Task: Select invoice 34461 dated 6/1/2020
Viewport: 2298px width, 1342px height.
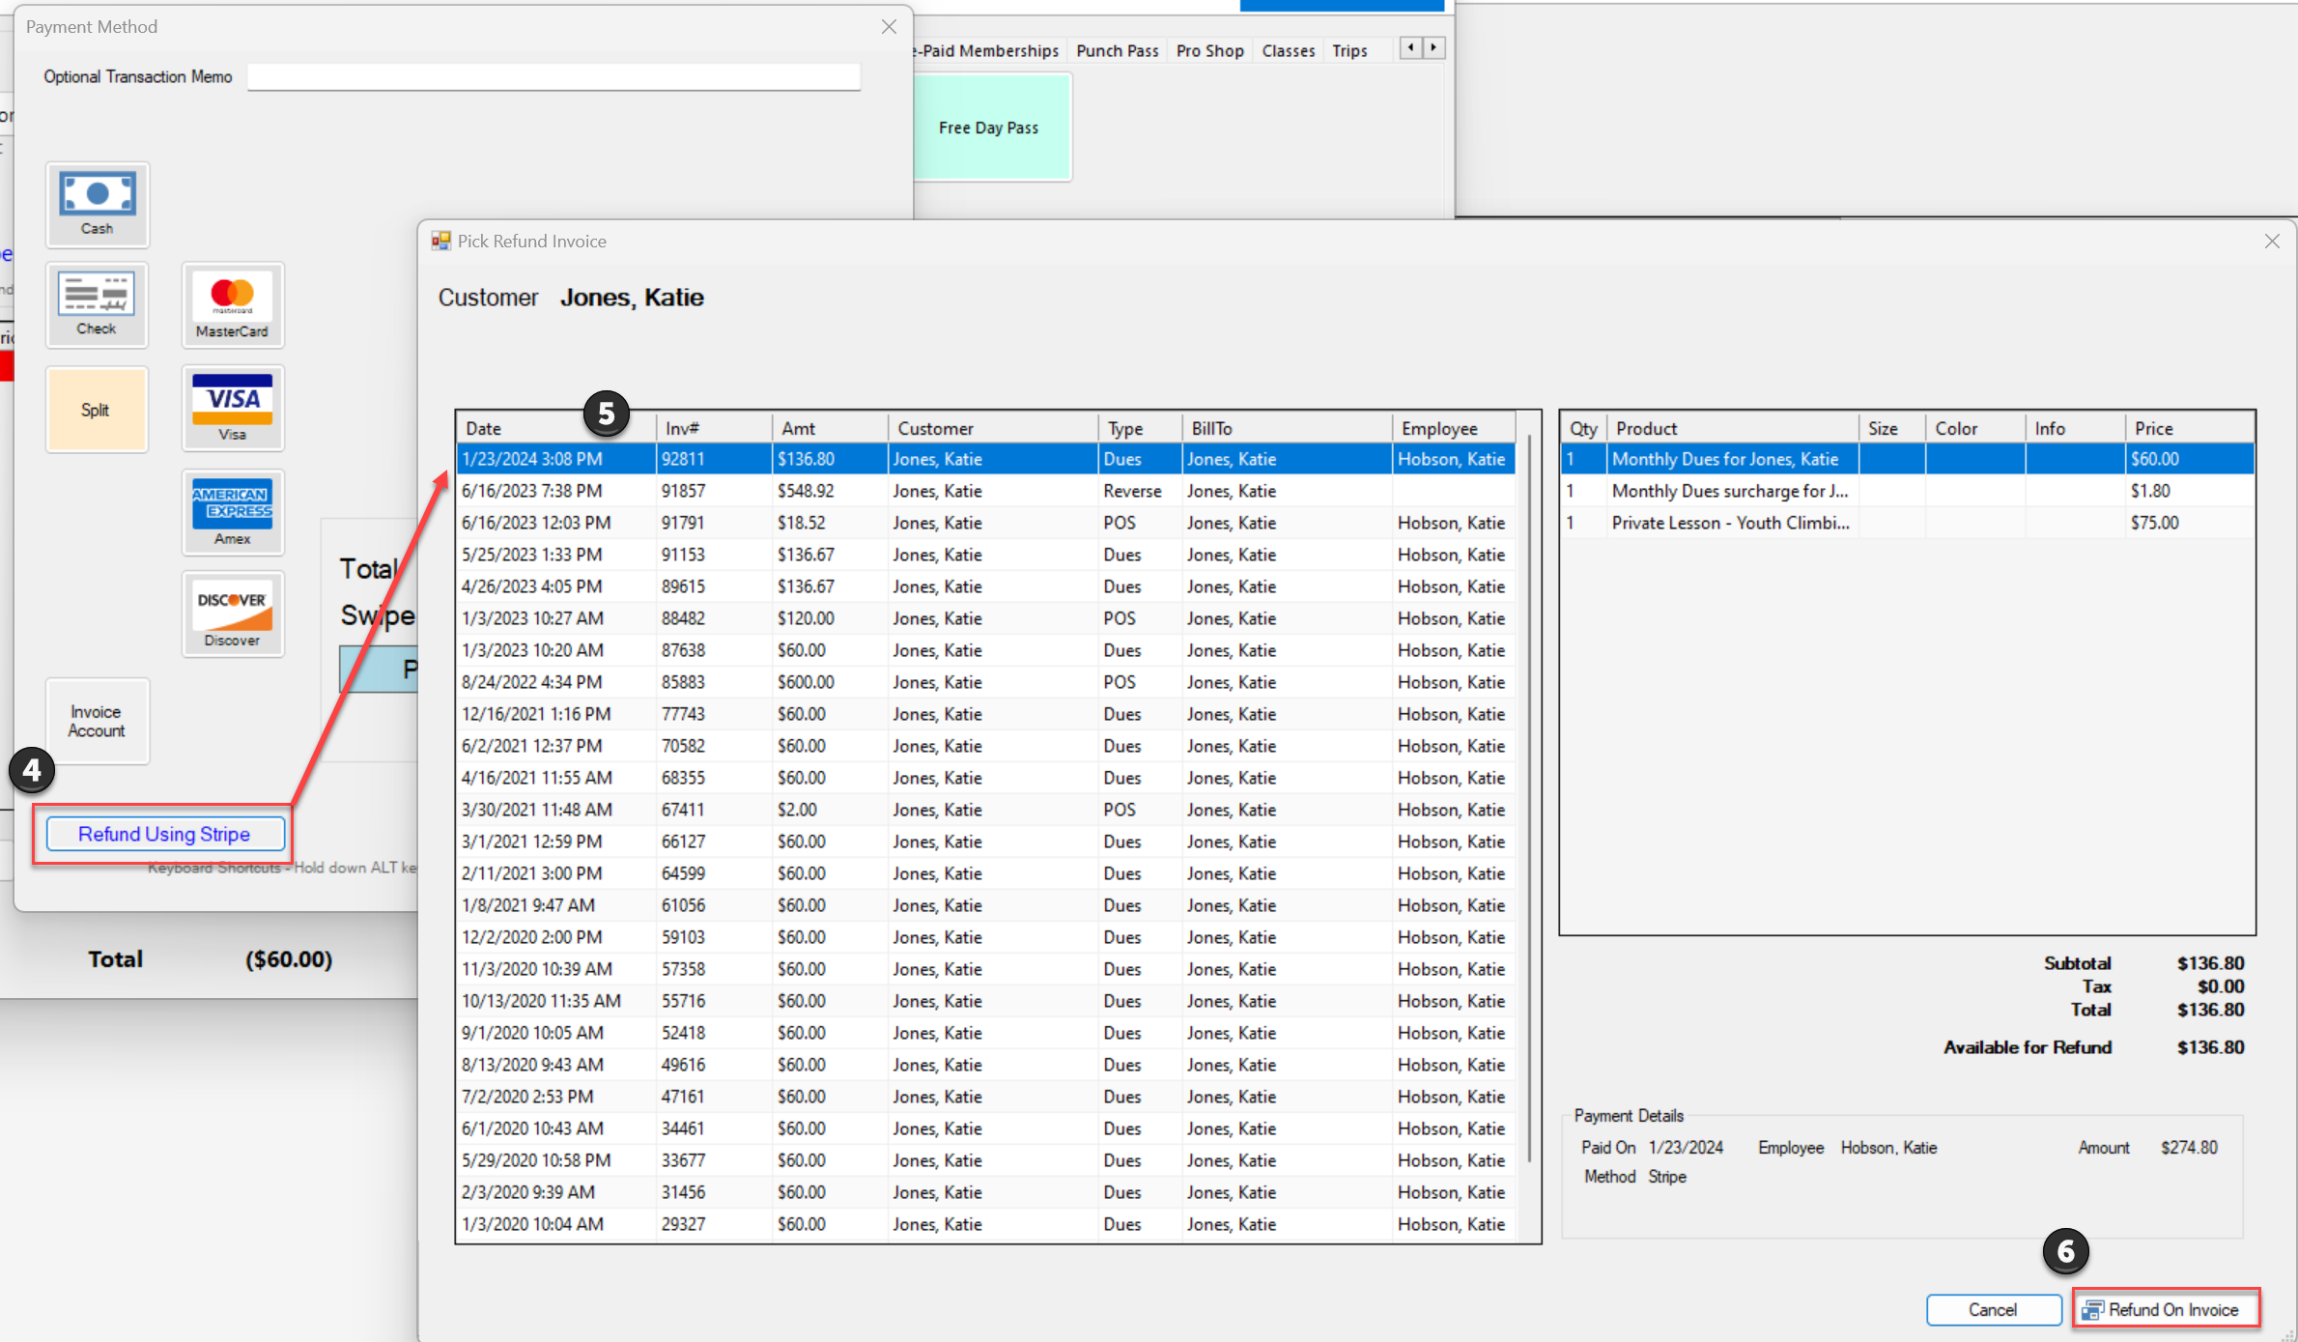Action: pos(986,1128)
